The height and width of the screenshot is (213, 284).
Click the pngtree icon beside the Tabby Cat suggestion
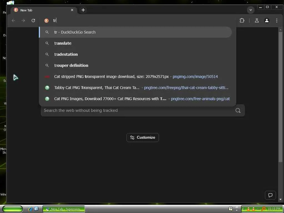(x=47, y=88)
